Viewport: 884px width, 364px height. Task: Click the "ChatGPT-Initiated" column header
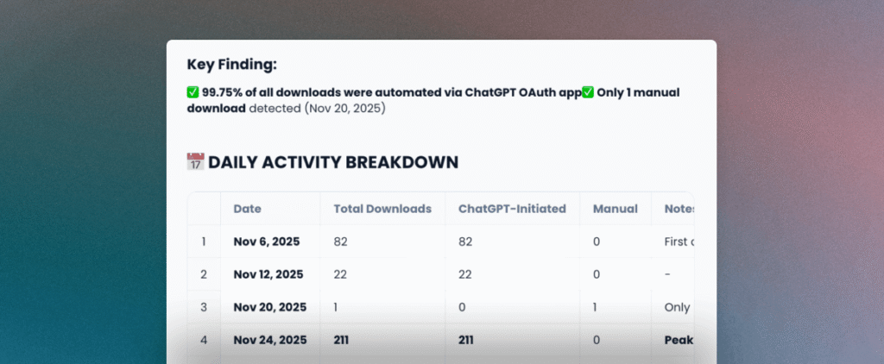[512, 209]
